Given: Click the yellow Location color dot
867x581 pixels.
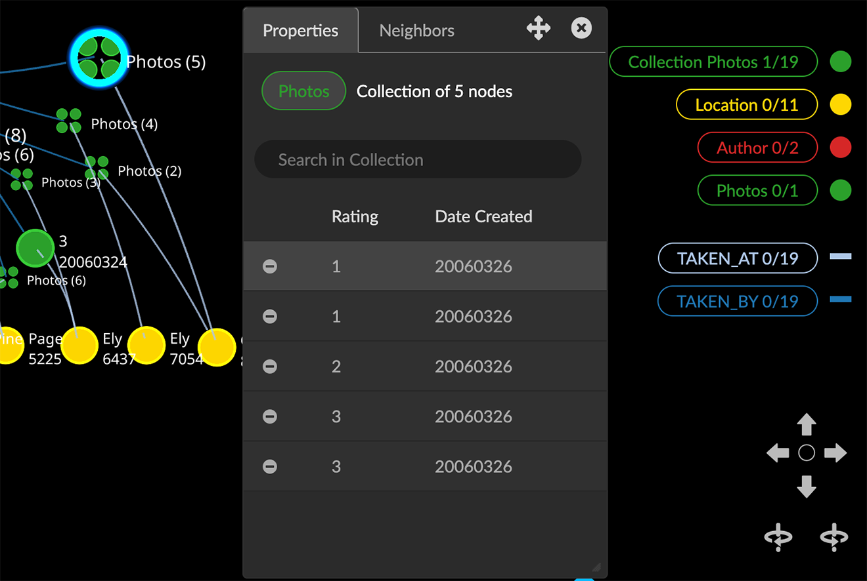Looking at the screenshot, I should coord(840,105).
